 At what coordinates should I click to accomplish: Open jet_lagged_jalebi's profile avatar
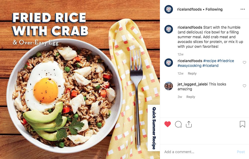pos(169,86)
